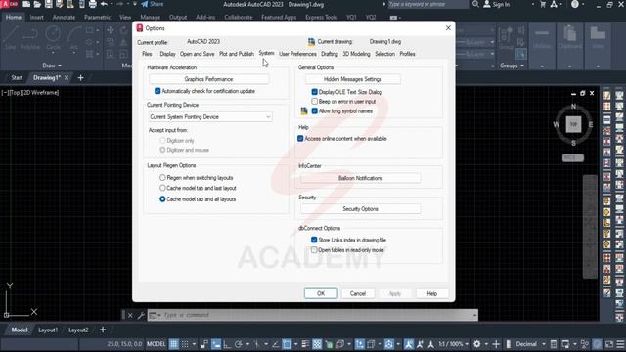
Task: Click the Undo arrow in quick access toolbar
Action: [105, 4]
